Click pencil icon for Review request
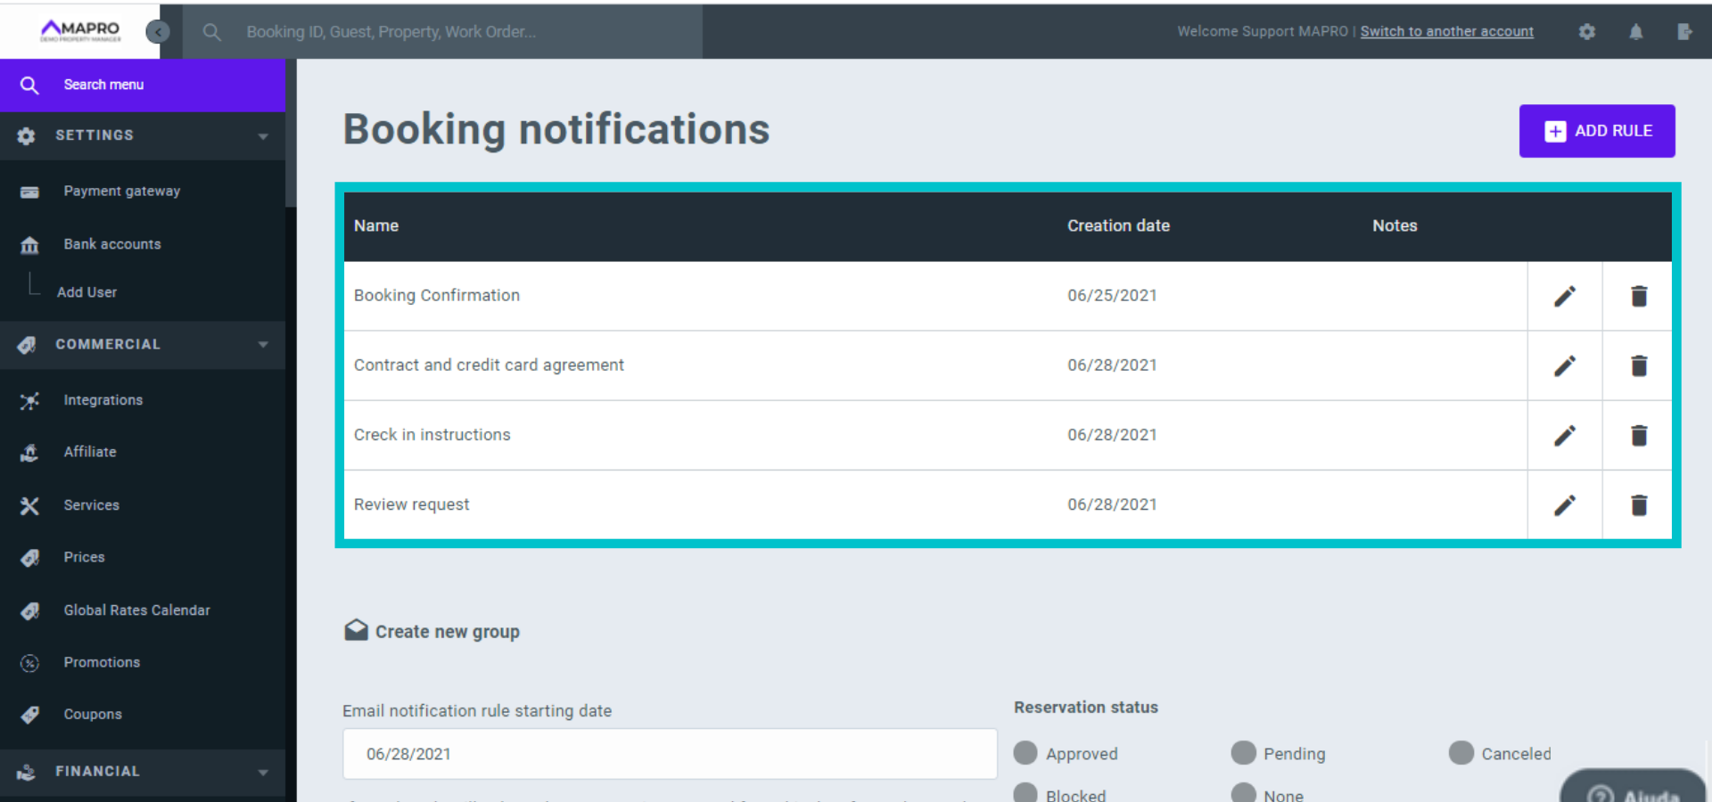Viewport: 1712px width, 802px height. (x=1564, y=505)
